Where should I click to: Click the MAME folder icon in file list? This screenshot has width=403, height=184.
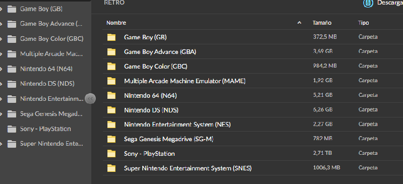click(x=111, y=81)
